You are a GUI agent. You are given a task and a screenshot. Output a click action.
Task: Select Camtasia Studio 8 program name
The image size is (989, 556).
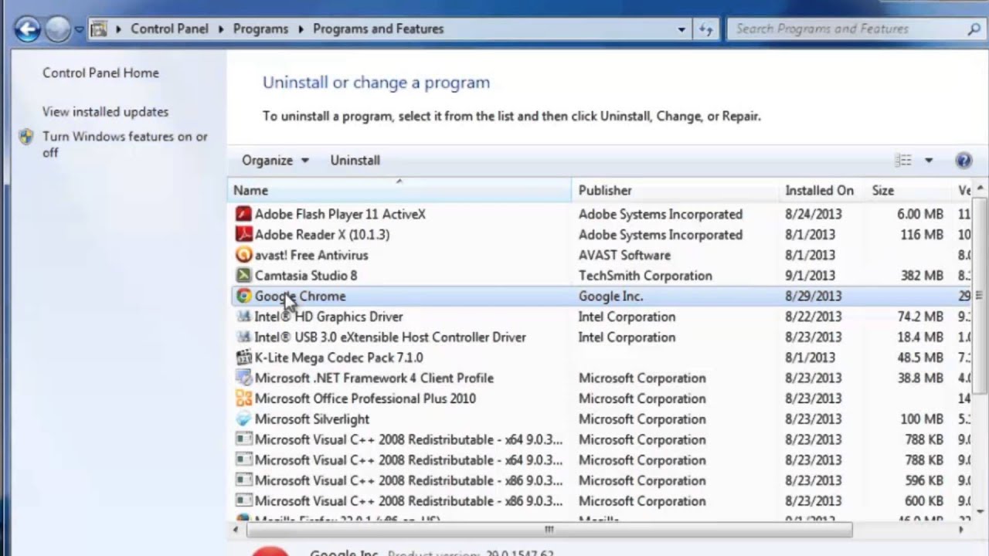point(306,276)
